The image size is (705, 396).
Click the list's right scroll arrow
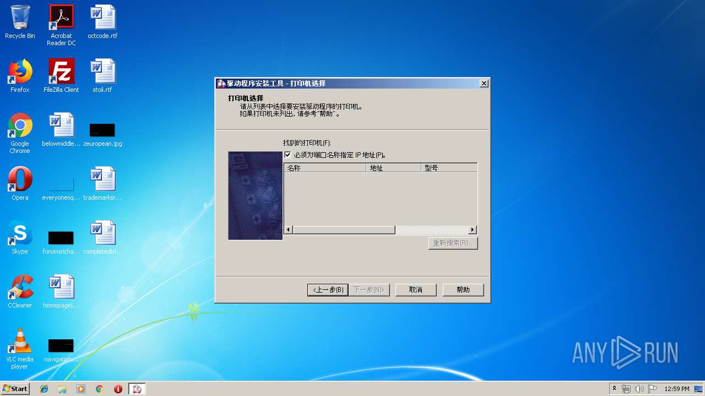pyautogui.click(x=473, y=230)
